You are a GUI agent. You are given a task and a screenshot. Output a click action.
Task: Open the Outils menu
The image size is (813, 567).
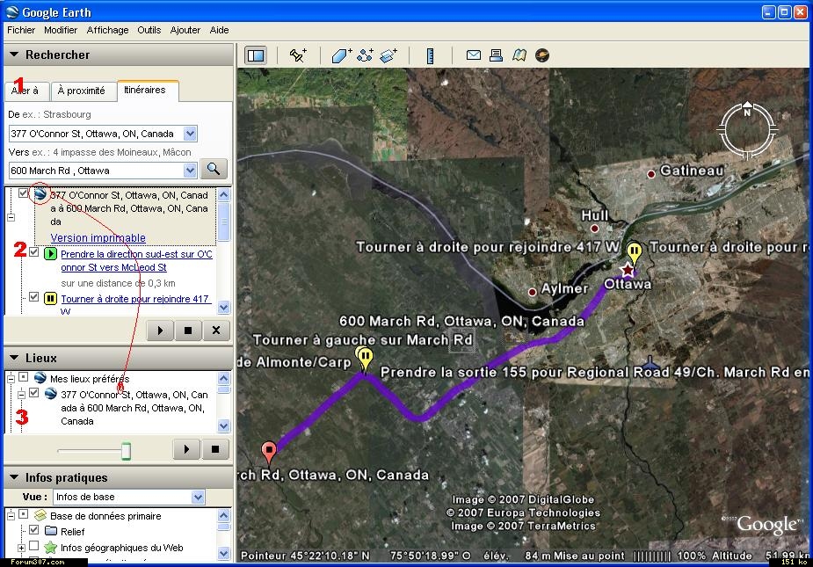click(x=149, y=30)
